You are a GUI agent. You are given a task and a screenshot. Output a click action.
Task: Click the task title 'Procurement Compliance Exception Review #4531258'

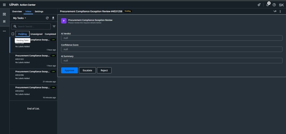pyautogui.click(x=91, y=11)
